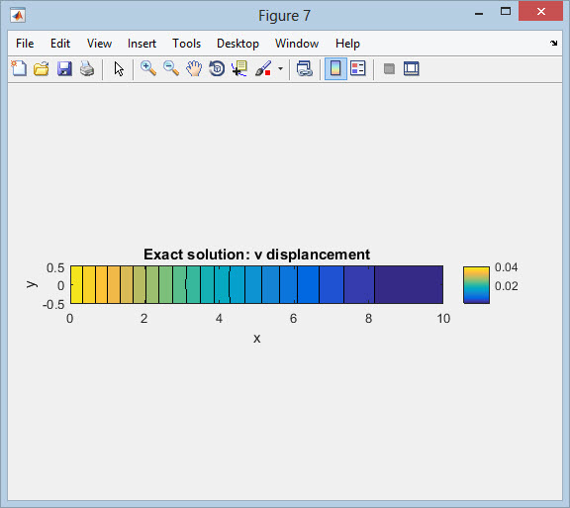Choose the Data Cursor tool

[239, 68]
